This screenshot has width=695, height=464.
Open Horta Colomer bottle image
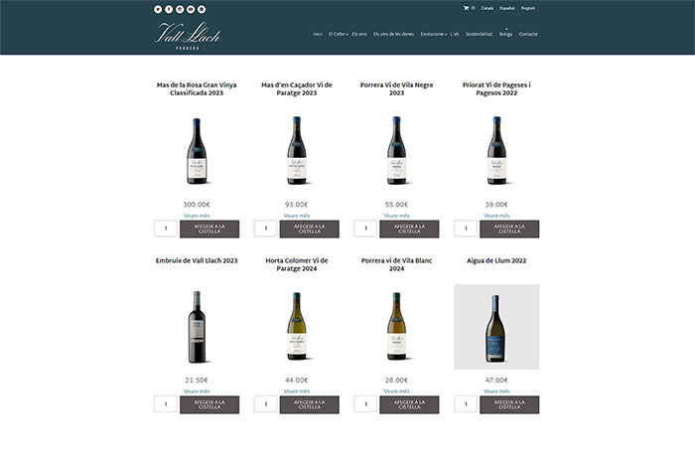point(296,327)
